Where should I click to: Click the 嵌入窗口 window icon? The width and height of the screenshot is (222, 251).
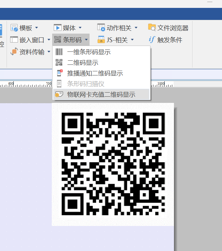14,40
